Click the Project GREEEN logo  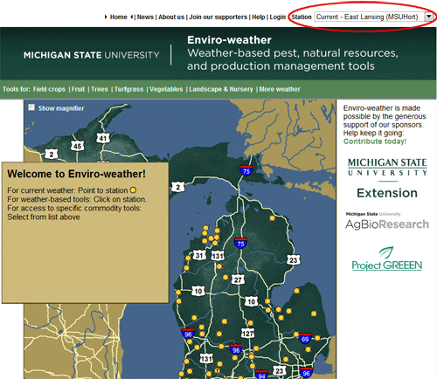click(387, 258)
